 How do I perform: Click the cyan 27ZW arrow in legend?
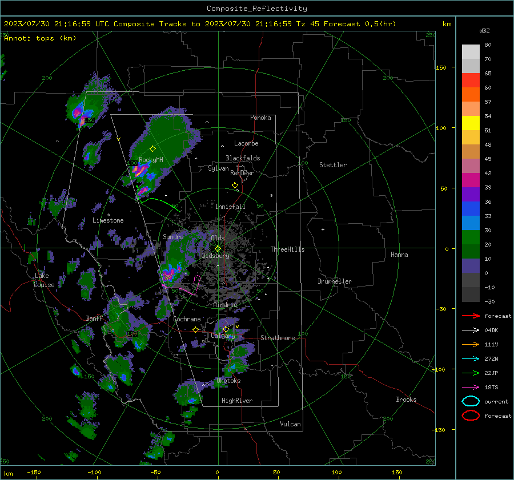click(471, 359)
